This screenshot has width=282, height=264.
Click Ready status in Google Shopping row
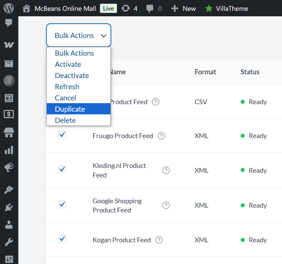point(254,205)
